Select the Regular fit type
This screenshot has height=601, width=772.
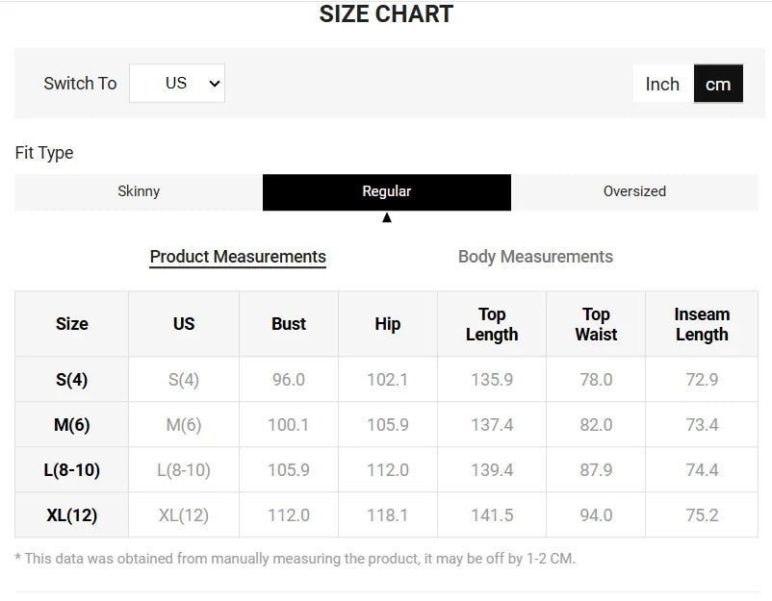pos(387,191)
